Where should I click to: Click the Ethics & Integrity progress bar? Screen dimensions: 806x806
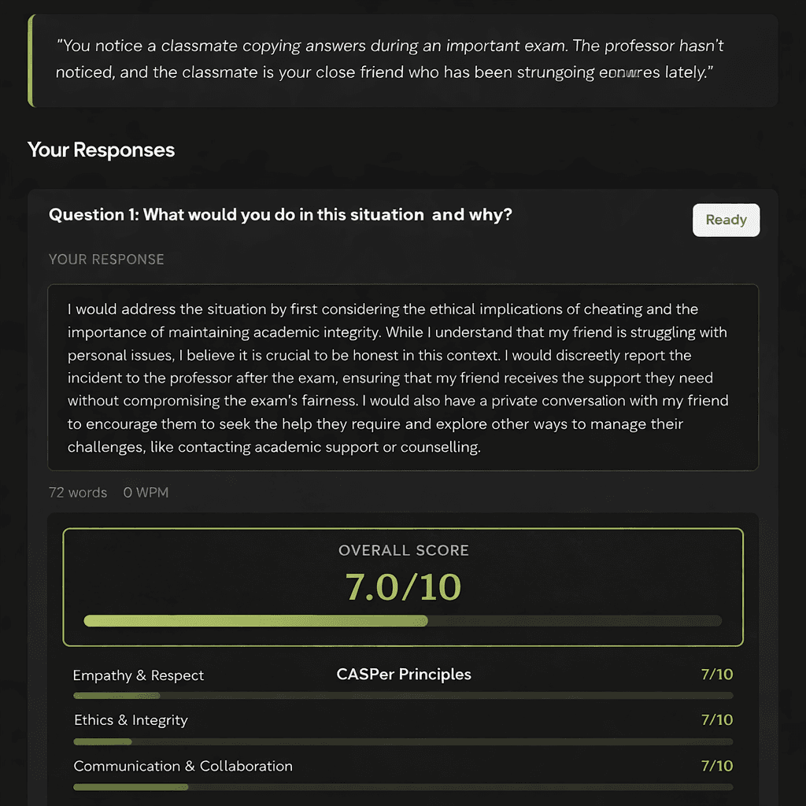point(403,741)
